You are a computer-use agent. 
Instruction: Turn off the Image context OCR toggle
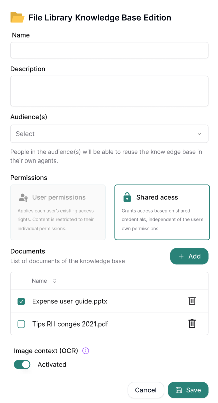[22, 364]
